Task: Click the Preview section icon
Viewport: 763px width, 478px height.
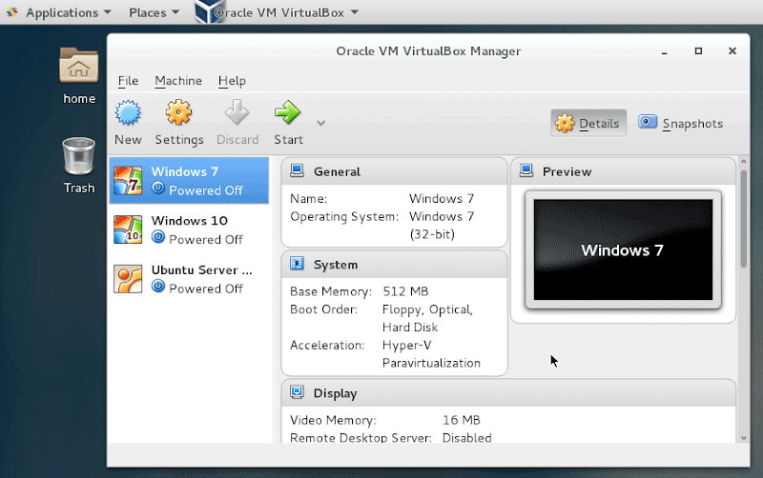Action: (526, 170)
